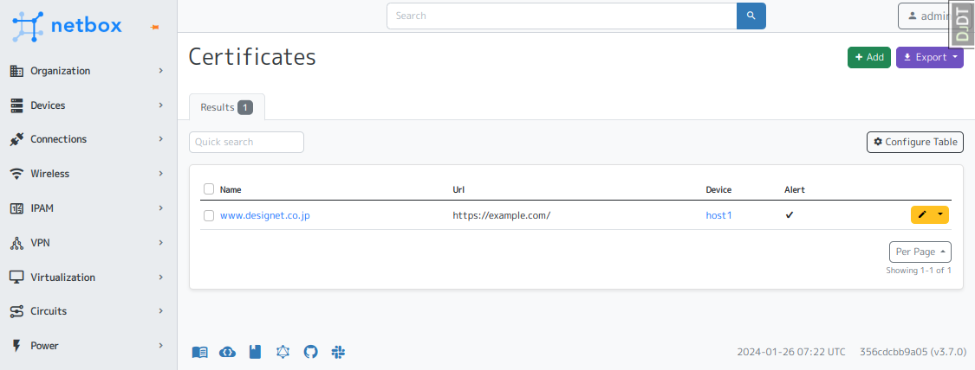Toggle the select-all checkbox in table header
Screen dimensions: 975x370
(209, 189)
